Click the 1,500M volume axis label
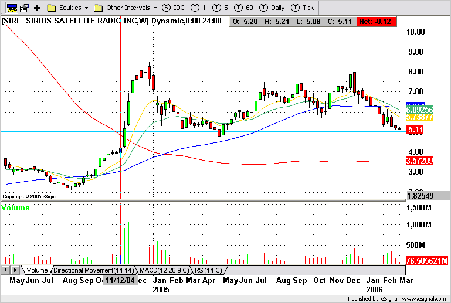This screenshot has width=451, height=303. pyautogui.click(x=419, y=207)
